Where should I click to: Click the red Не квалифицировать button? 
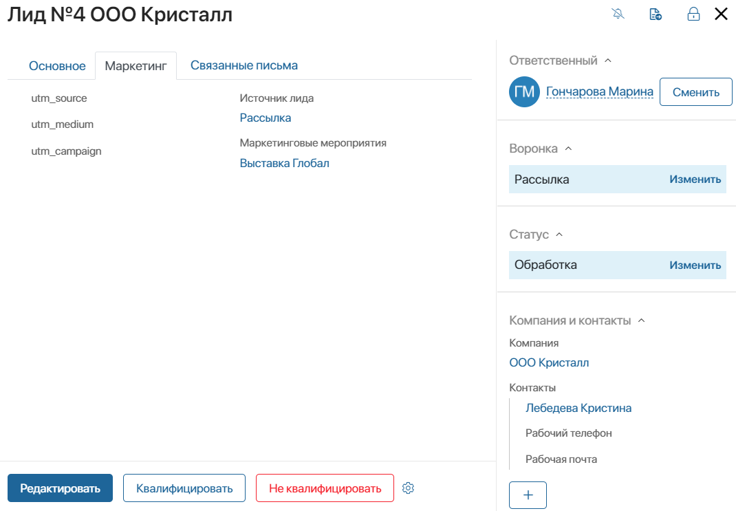click(x=325, y=488)
